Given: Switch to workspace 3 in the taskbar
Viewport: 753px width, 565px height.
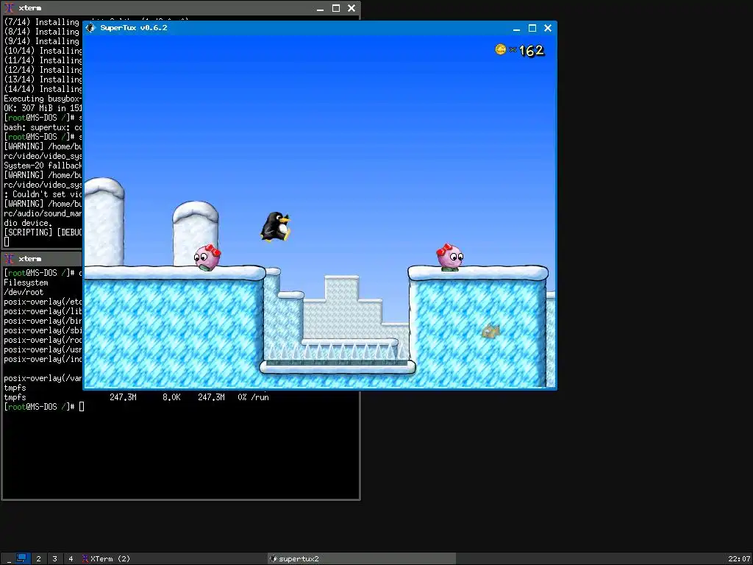Looking at the screenshot, I should click(54, 559).
